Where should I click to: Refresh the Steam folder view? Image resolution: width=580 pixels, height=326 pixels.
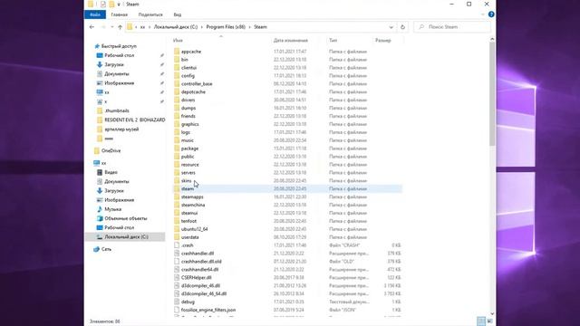pos(402,27)
